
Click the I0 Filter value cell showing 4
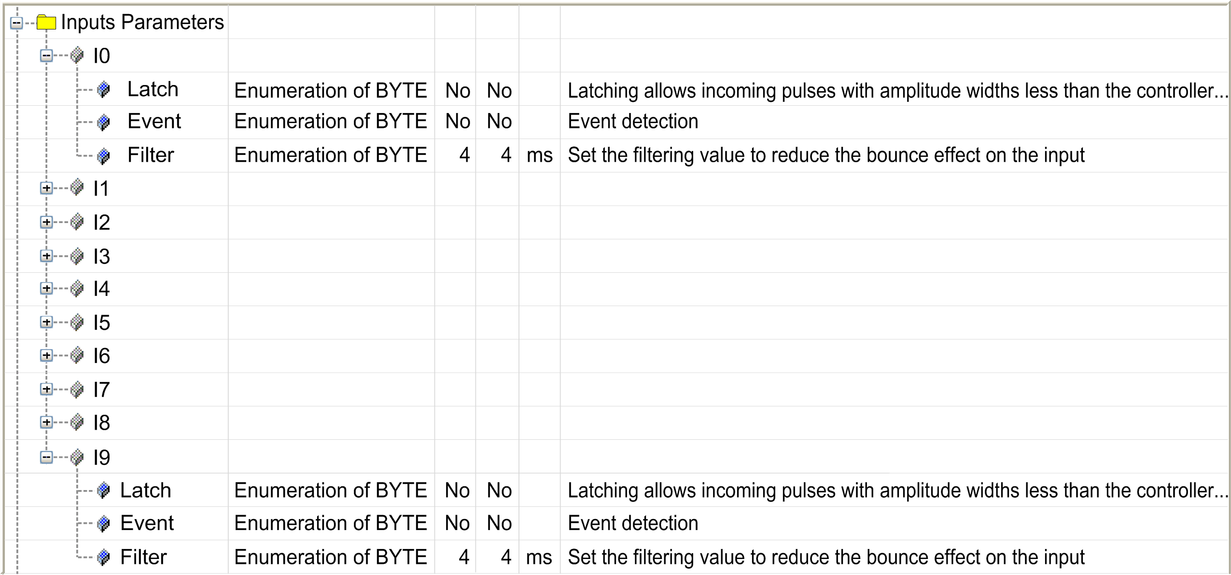tap(464, 155)
